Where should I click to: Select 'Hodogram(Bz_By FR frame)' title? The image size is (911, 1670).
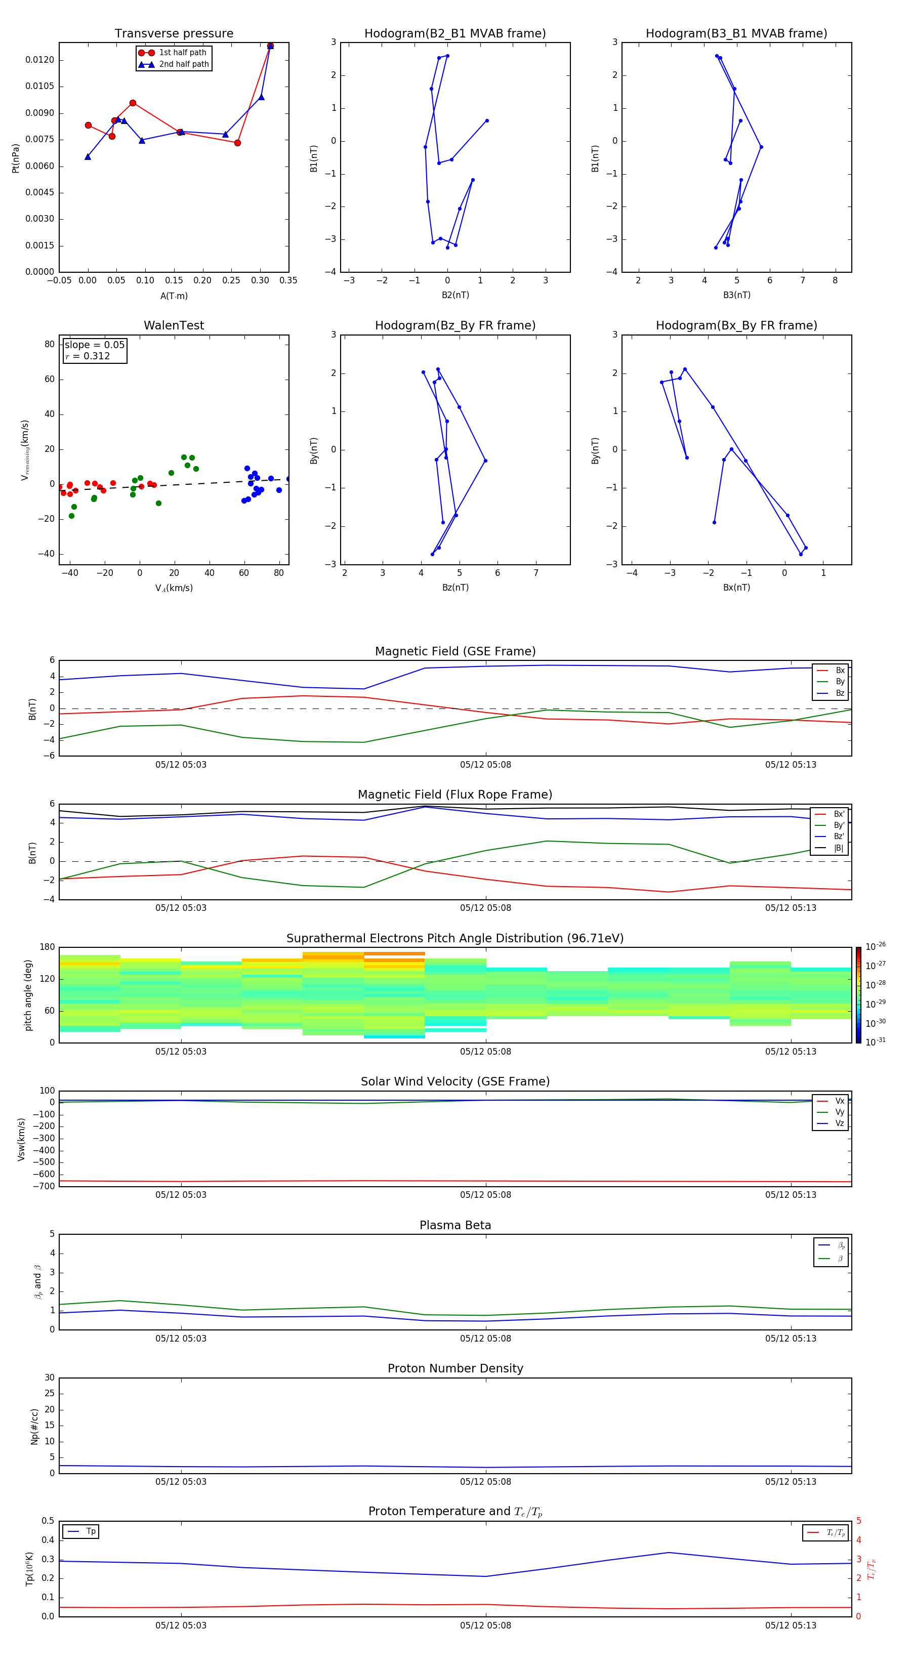coord(455,325)
